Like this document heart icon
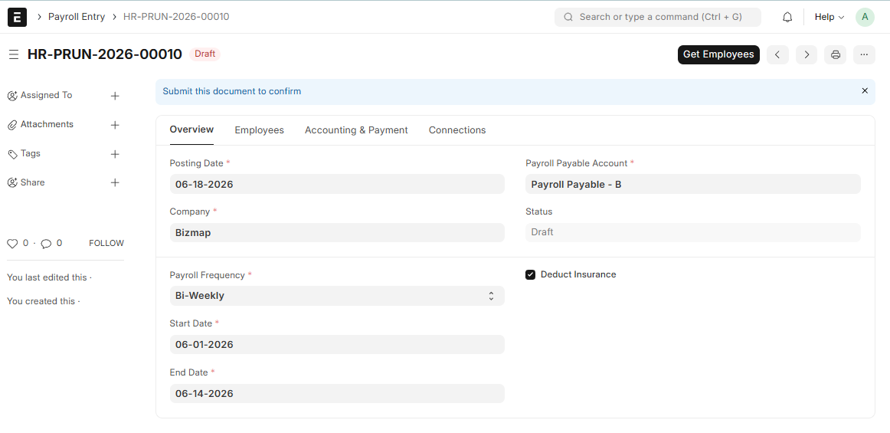Screen dimensions: 890x433 click(12, 243)
